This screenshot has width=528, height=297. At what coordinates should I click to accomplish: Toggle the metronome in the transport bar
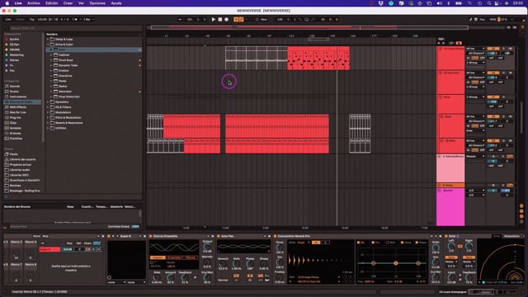(x=75, y=20)
